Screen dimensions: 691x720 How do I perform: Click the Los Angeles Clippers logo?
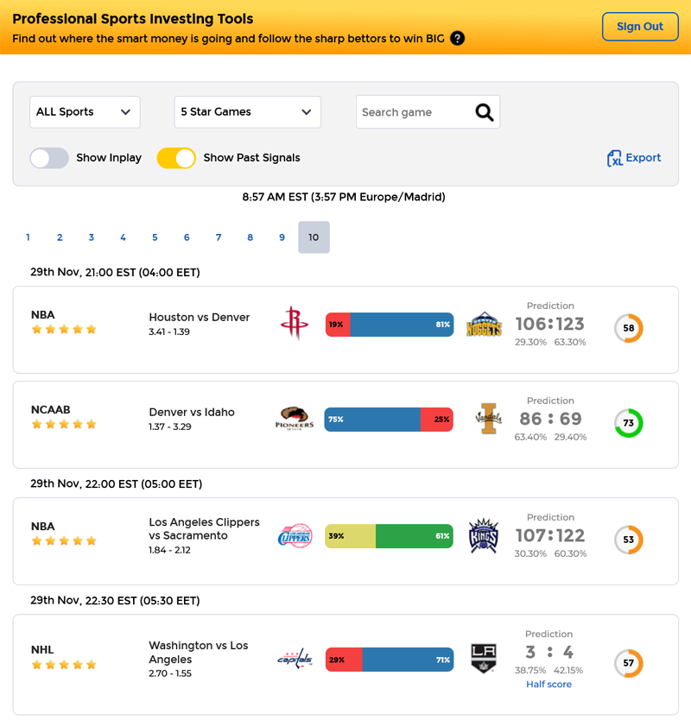coord(294,536)
